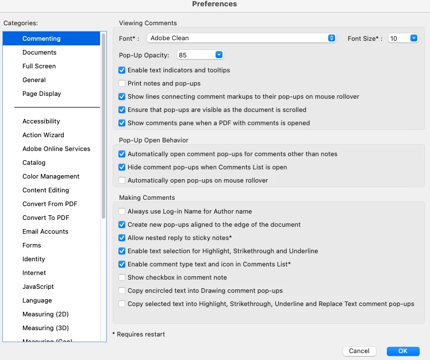This screenshot has width=430, height=360.
Task: Go to Accessibility preferences
Action: pyautogui.click(x=41, y=121)
